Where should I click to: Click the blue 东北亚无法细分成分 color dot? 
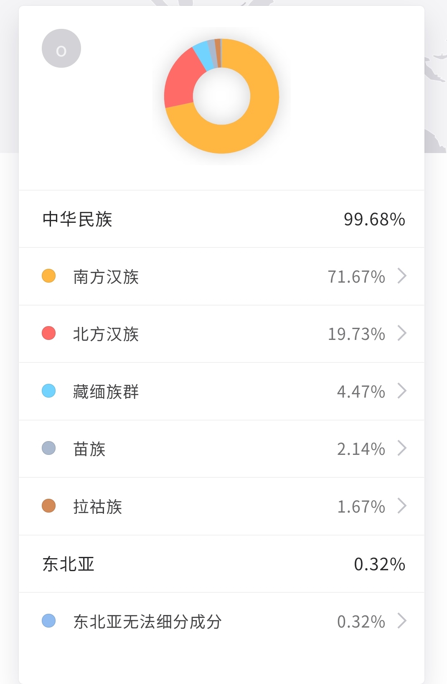[x=49, y=621]
